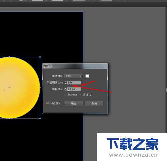Click the top-right bounding box handle of circle
The height and width of the screenshot is (161, 167).
coord(40,57)
